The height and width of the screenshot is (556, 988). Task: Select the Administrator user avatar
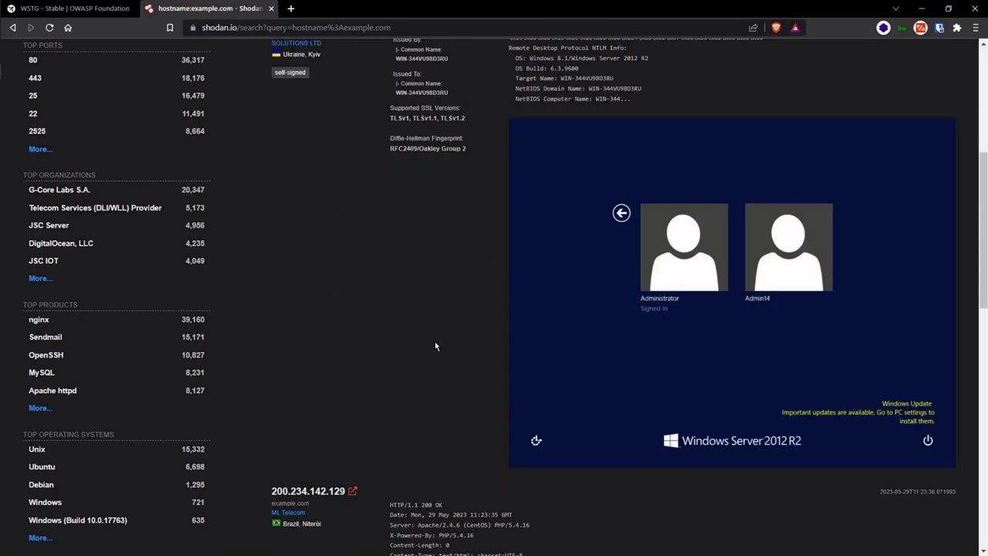[x=684, y=247]
